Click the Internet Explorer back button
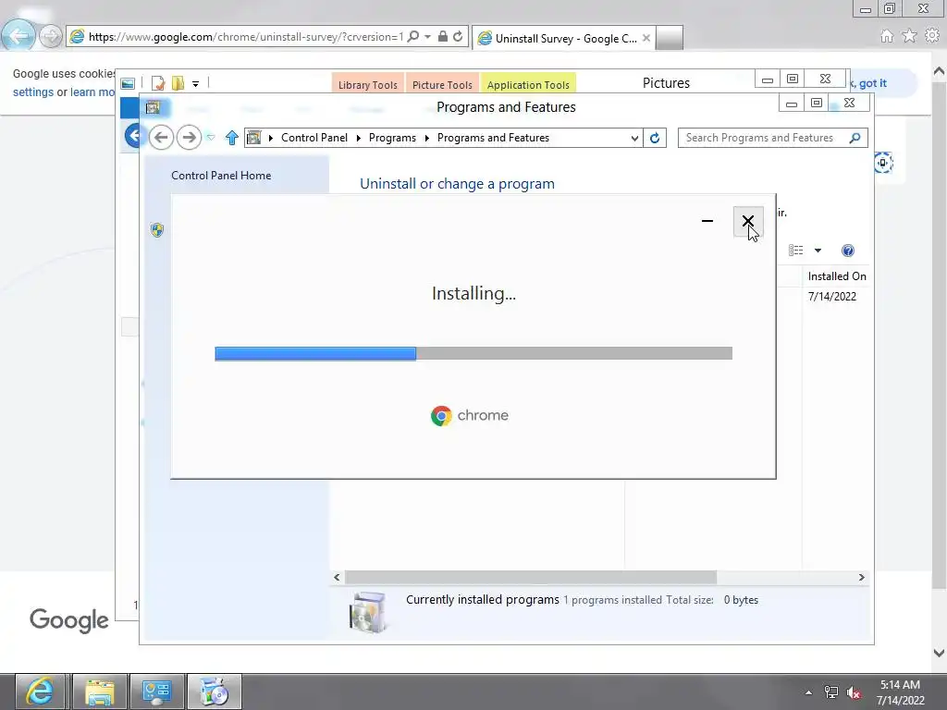This screenshot has width=947, height=710. [x=18, y=35]
